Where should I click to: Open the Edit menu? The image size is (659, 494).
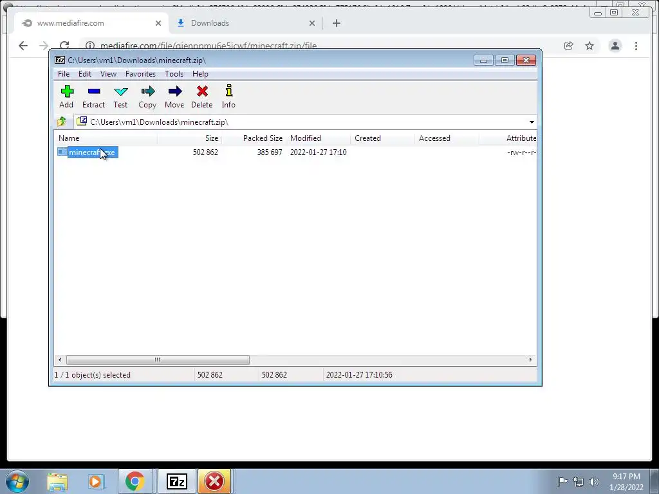point(85,74)
